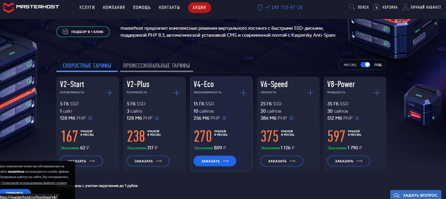This screenshot has height=199, width=446.
Task: Accept cookies with Принять button
Action: pyautogui.click(x=15, y=193)
